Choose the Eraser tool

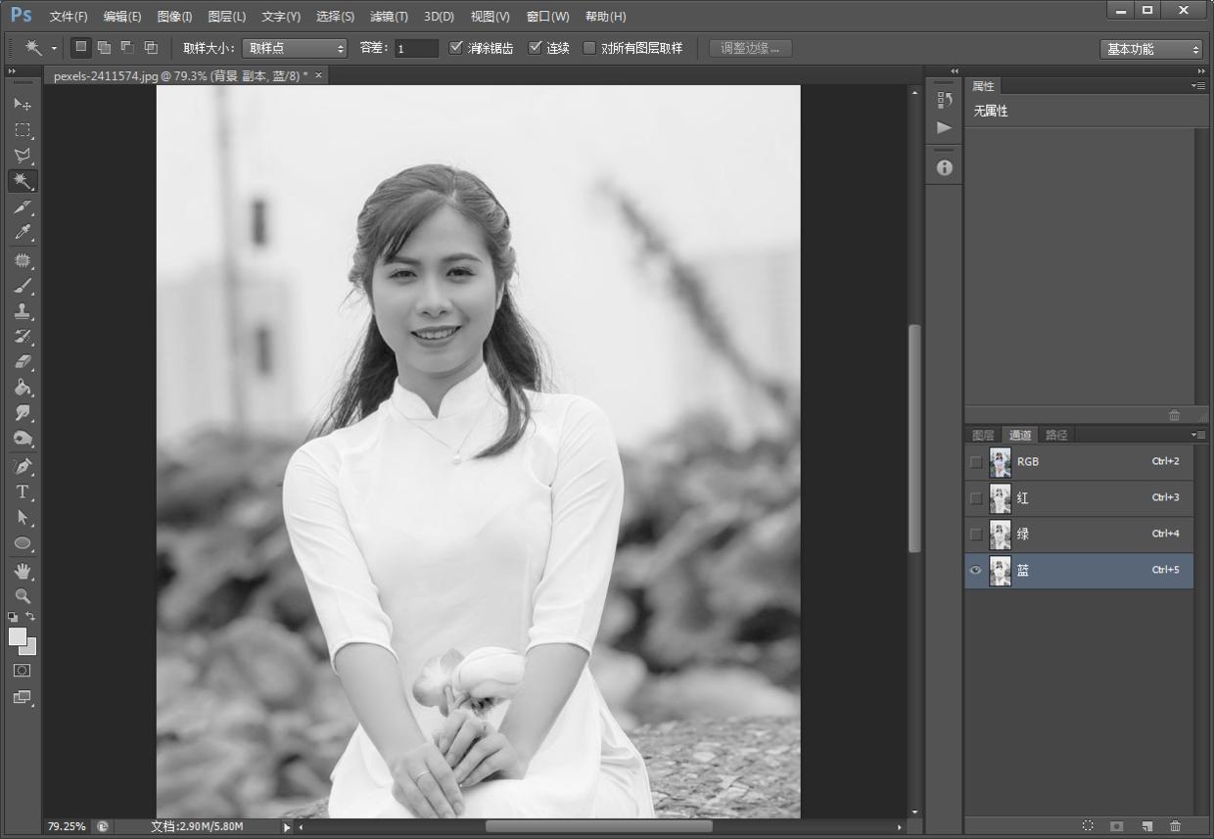click(23, 362)
